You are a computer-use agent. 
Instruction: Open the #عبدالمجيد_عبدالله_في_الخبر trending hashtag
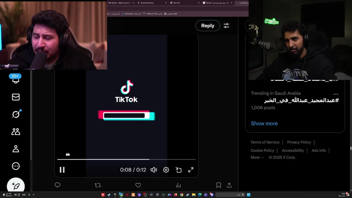[x=301, y=100]
